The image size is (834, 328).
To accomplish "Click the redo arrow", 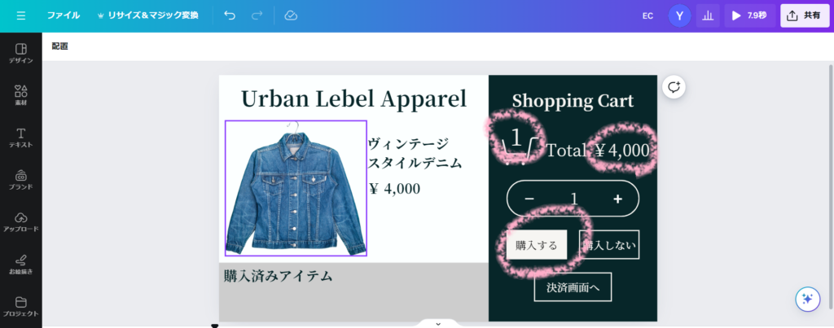I will pos(257,15).
